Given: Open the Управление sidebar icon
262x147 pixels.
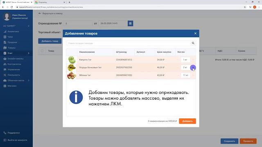Looking at the screenshot, I should tap(5, 69).
